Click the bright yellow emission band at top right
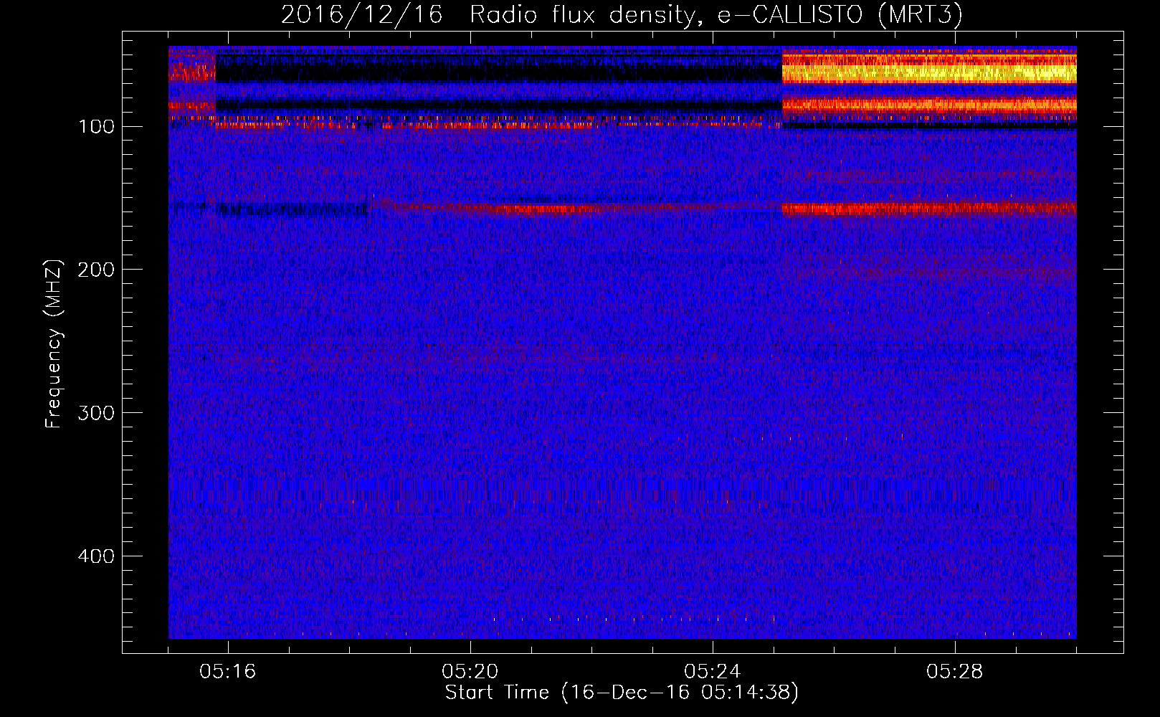 click(x=929, y=70)
